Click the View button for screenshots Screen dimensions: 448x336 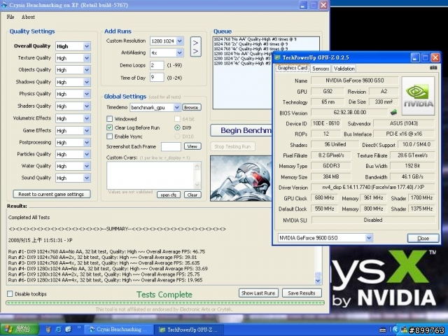point(192,146)
